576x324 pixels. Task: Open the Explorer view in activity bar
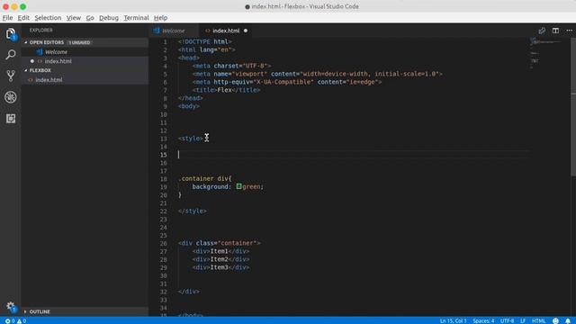(x=11, y=34)
